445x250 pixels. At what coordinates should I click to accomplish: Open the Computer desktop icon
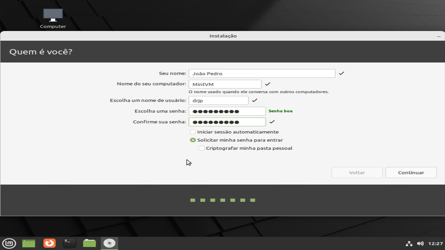(x=53, y=18)
